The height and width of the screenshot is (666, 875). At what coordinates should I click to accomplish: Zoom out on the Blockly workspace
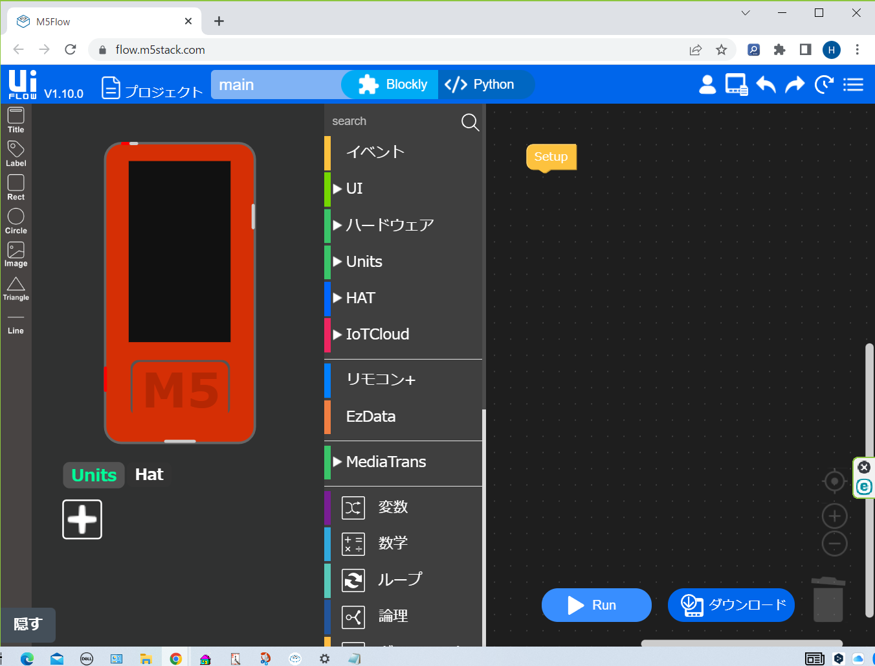[x=834, y=544]
